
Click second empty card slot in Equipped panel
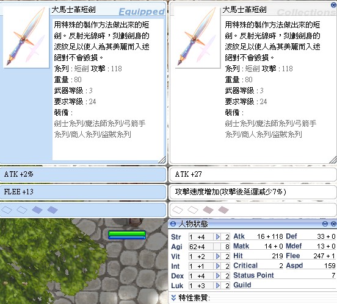[x=22, y=210]
